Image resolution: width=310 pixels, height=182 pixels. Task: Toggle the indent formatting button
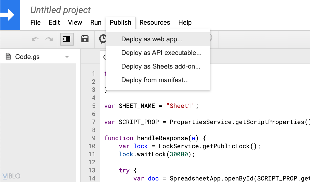tap(67, 39)
